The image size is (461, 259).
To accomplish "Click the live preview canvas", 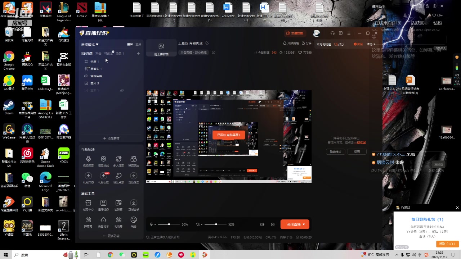I will point(229,136).
